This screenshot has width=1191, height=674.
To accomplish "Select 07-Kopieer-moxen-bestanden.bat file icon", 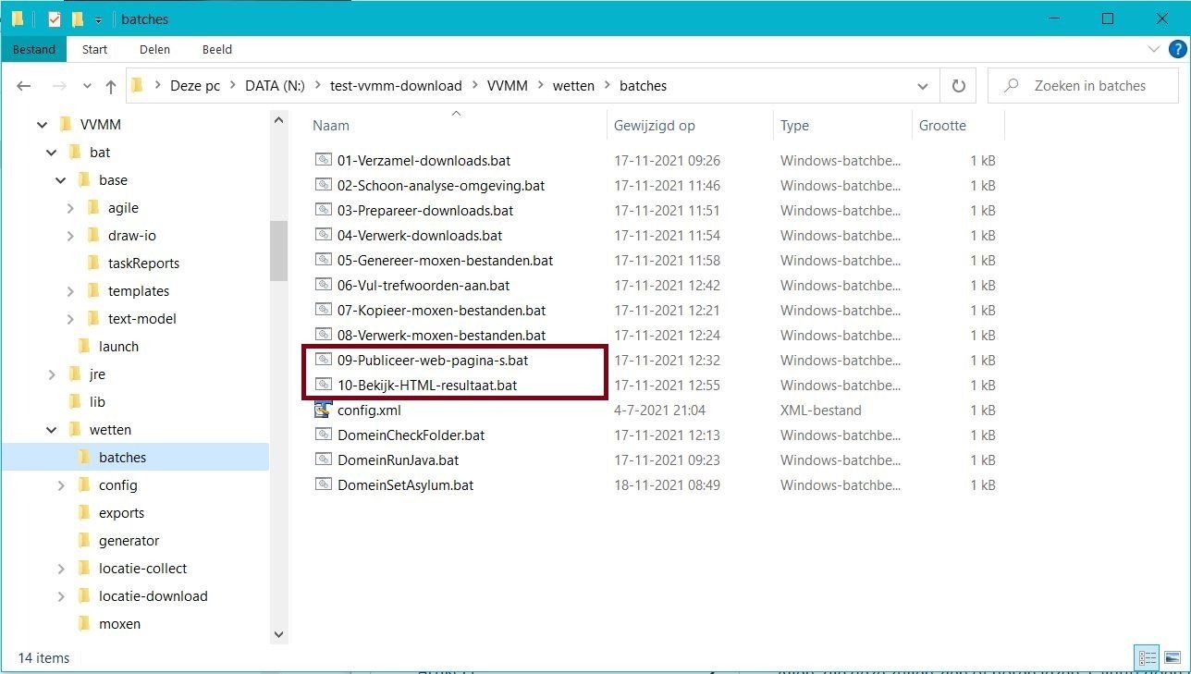I will tap(323, 310).
